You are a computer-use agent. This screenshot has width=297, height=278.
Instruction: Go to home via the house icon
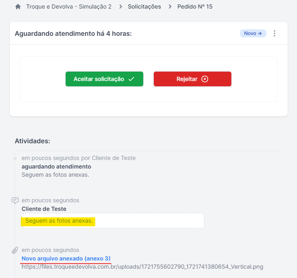(x=18, y=7)
